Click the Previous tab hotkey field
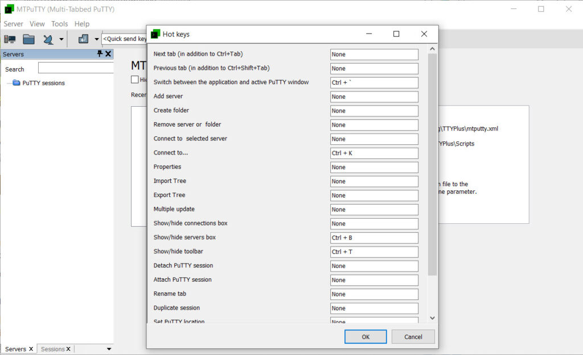The height and width of the screenshot is (355, 583). (x=374, y=69)
